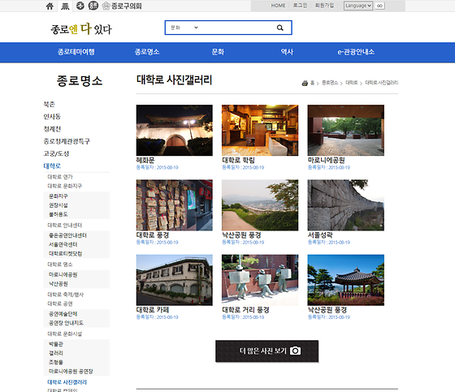Open 마로니에공원 in the sidebar
Image resolution: width=455 pixels, height=392 pixels.
[63, 274]
